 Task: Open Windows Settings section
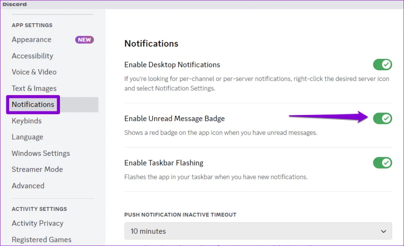(x=41, y=153)
